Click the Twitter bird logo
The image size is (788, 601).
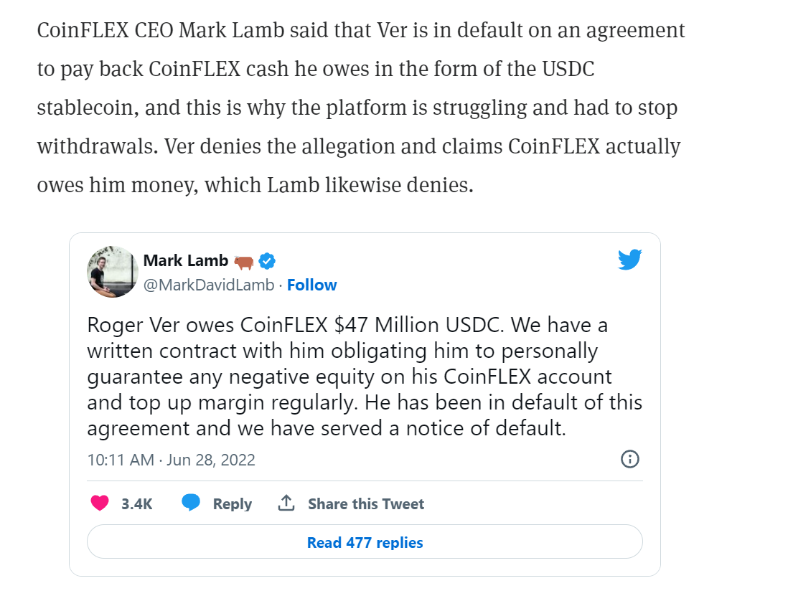[x=629, y=260]
